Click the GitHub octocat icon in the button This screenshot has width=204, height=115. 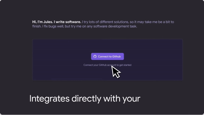[95, 56]
